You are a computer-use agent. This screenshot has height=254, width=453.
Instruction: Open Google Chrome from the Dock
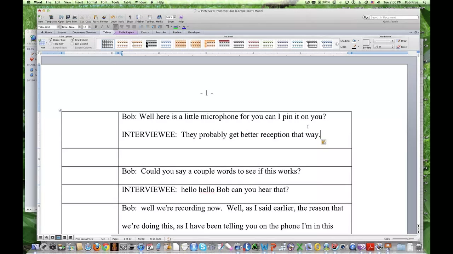[x=105, y=247]
